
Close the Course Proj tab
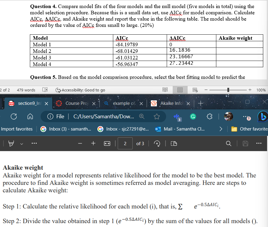(94, 104)
